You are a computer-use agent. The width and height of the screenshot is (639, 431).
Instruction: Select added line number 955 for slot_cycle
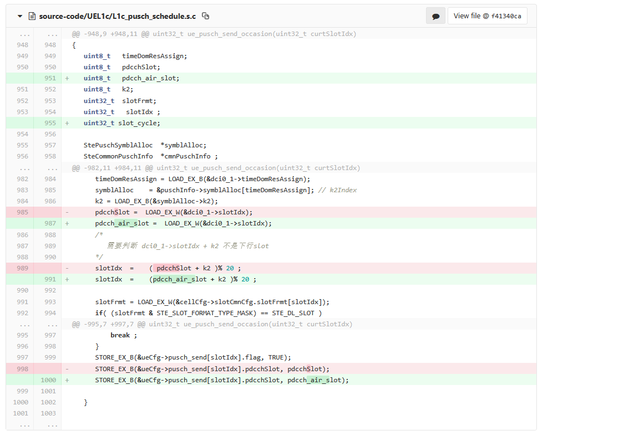(x=50, y=123)
